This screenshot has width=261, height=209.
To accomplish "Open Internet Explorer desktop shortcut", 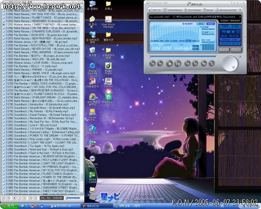I will coord(92,69).
